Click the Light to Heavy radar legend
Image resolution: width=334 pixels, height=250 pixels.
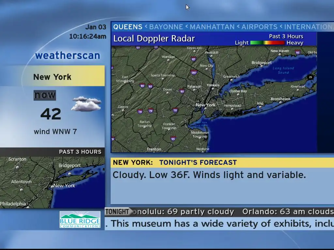[x=269, y=43]
